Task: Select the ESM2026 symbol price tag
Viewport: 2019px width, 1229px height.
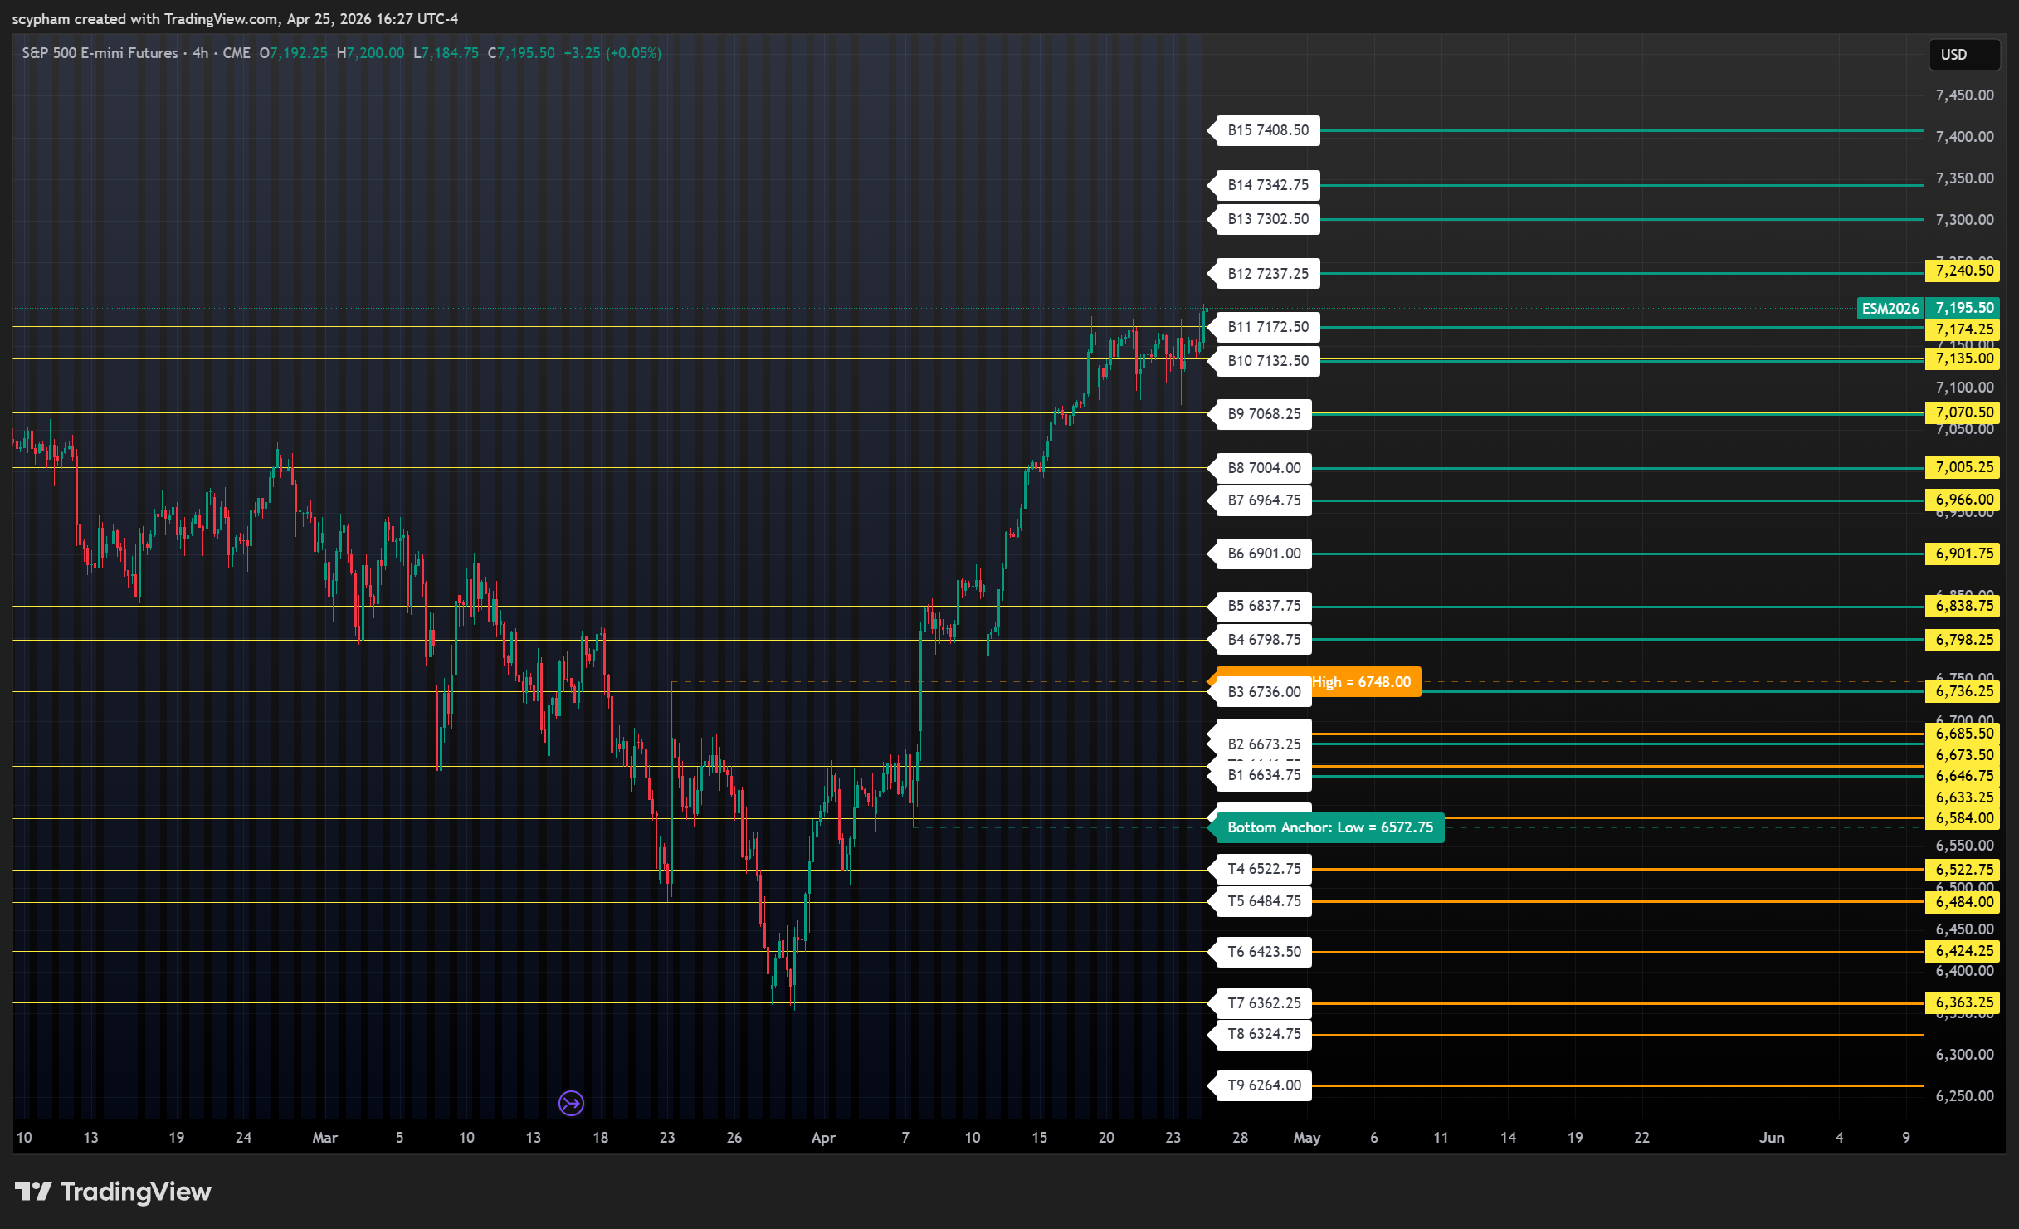Action: pos(1890,308)
